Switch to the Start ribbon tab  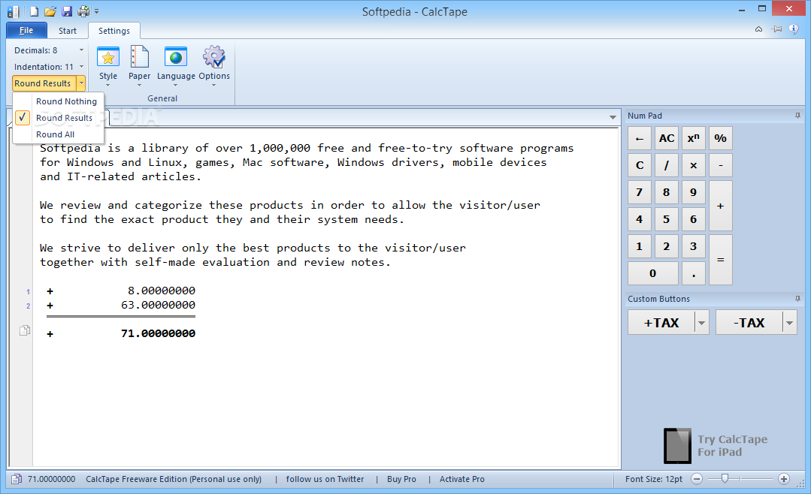[67, 31]
